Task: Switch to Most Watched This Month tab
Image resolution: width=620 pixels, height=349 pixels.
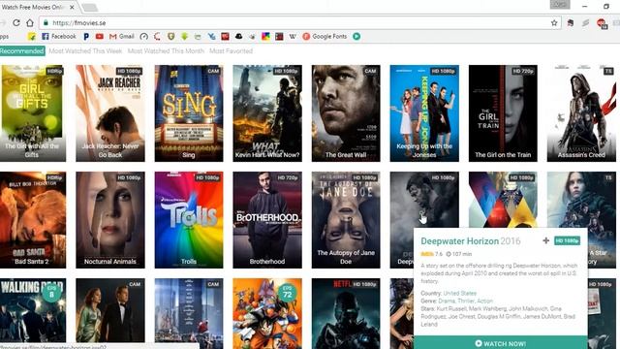Action: pos(166,51)
